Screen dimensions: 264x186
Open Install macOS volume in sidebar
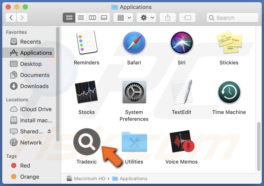(x=28, y=120)
